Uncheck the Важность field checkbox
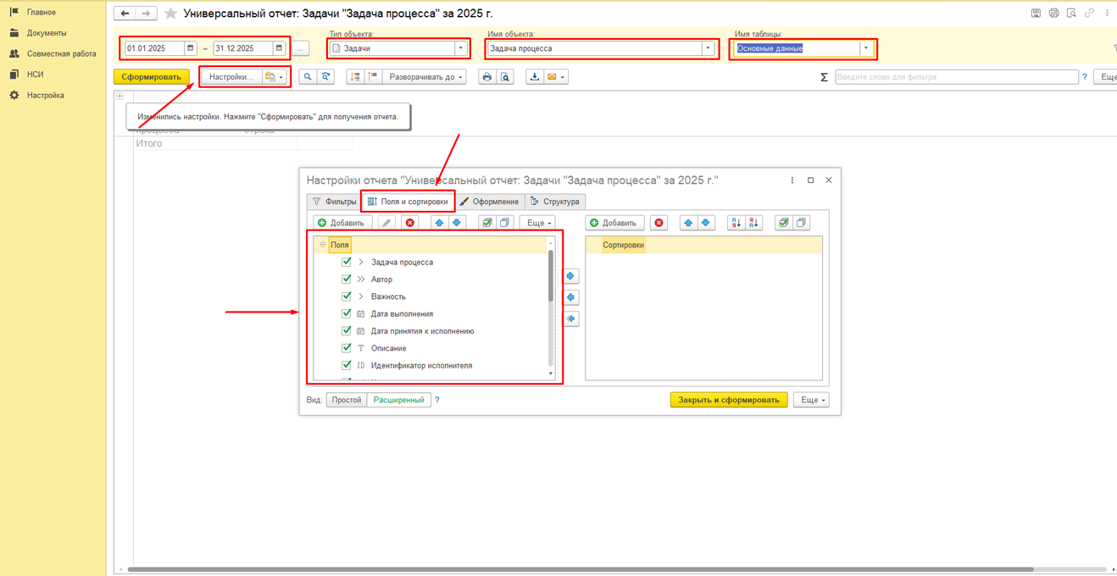This screenshot has width=1117, height=576. pos(347,296)
